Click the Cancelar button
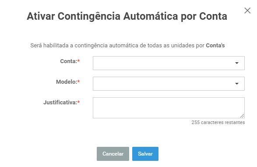Screen dimensions: 257x167 pos(113,154)
